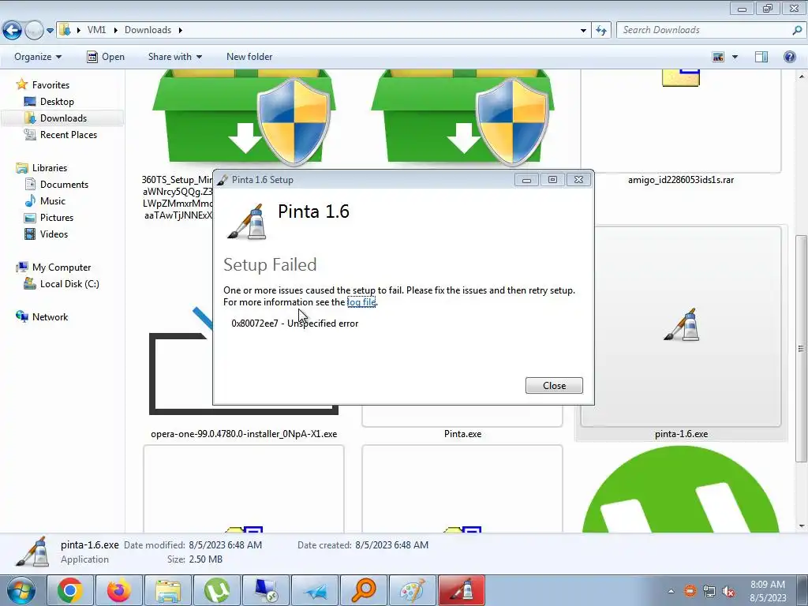The height and width of the screenshot is (606, 808).
Task: Click the VM1 breadcrumb in address bar
Action: [96, 30]
